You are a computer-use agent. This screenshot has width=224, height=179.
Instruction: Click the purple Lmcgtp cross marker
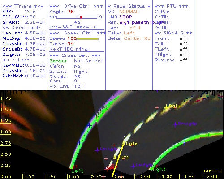pos(97,150)
